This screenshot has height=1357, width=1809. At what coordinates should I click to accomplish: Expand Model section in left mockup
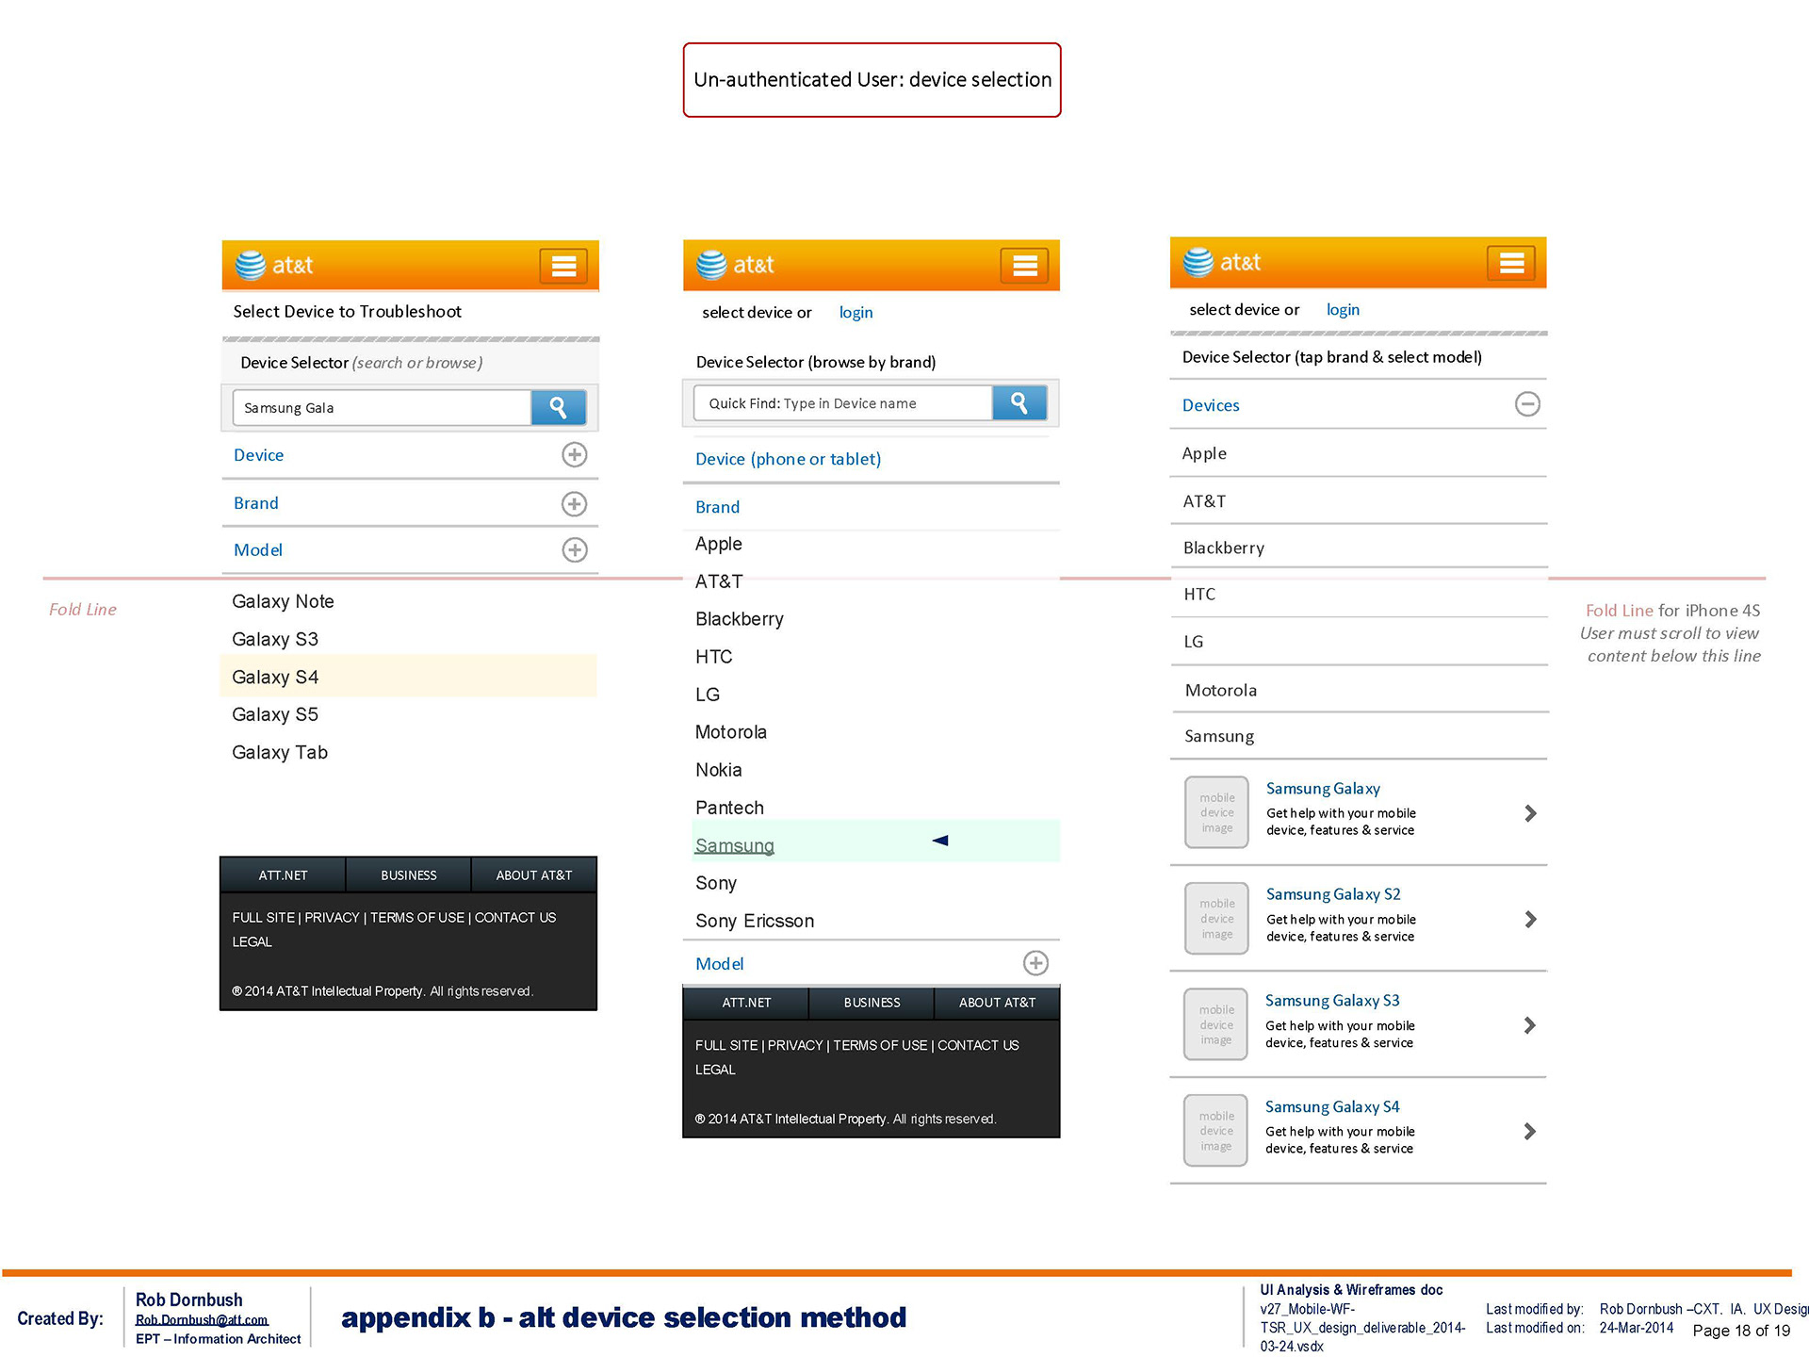[574, 550]
